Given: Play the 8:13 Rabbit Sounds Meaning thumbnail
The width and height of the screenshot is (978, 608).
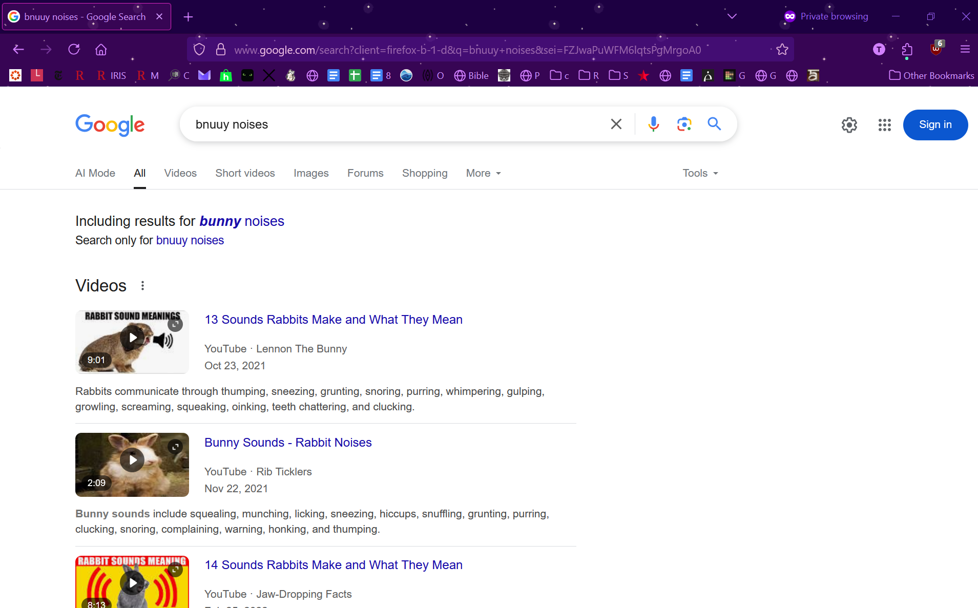Looking at the screenshot, I should click(x=132, y=582).
